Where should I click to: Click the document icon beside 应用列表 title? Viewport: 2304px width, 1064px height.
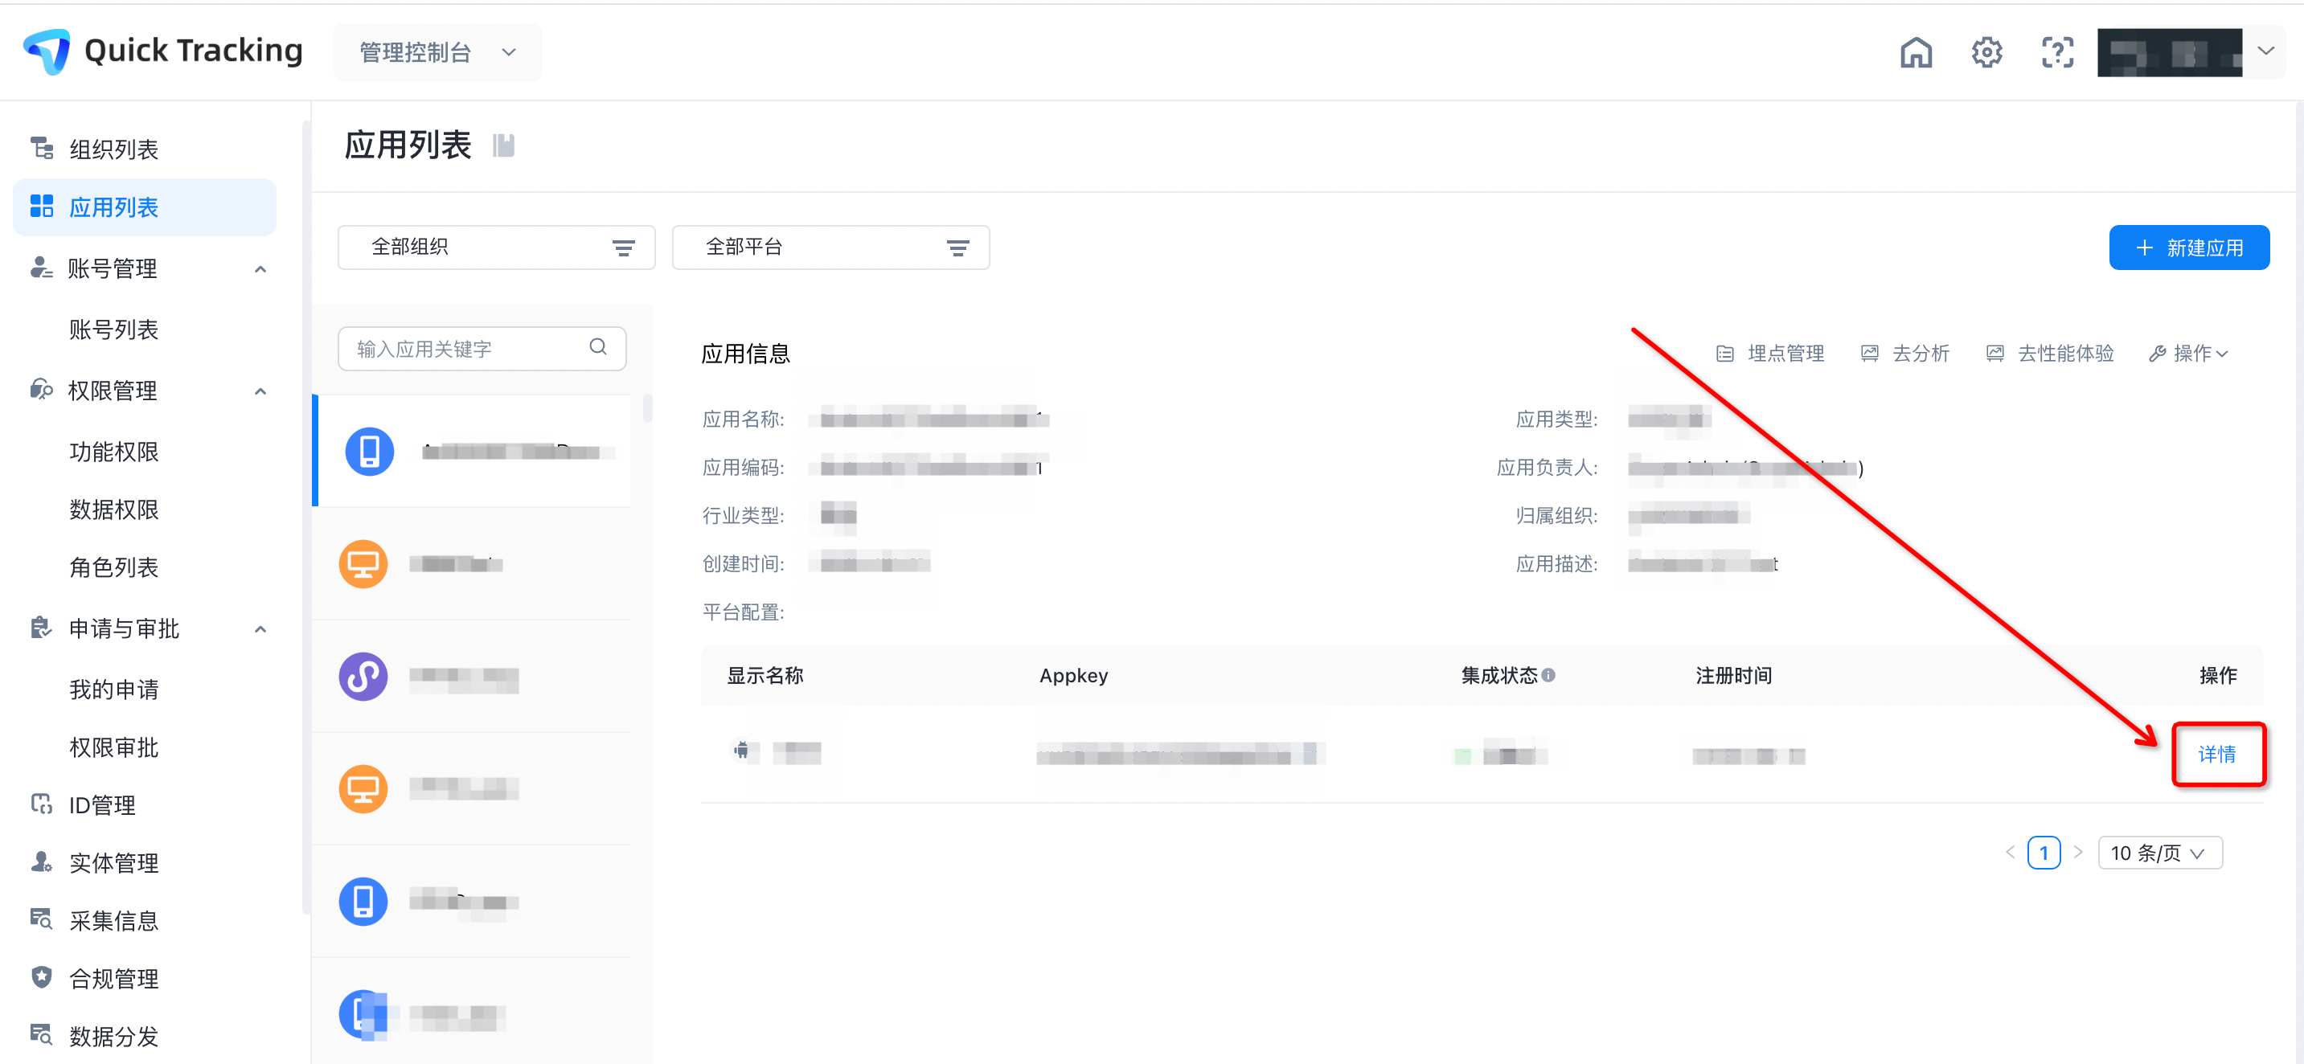(x=503, y=145)
